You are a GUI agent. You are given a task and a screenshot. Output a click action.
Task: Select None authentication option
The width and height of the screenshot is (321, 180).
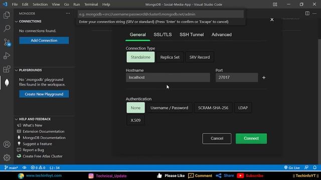click(x=135, y=108)
